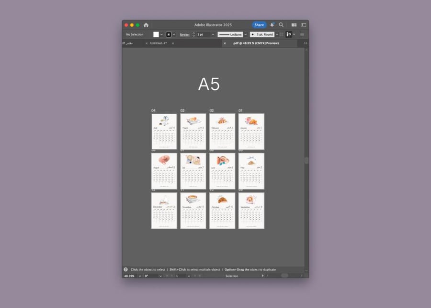Image resolution: width=431 pixels, height=308 pixels.
Task: Click the Stroke color swatch
Action: 169,34
